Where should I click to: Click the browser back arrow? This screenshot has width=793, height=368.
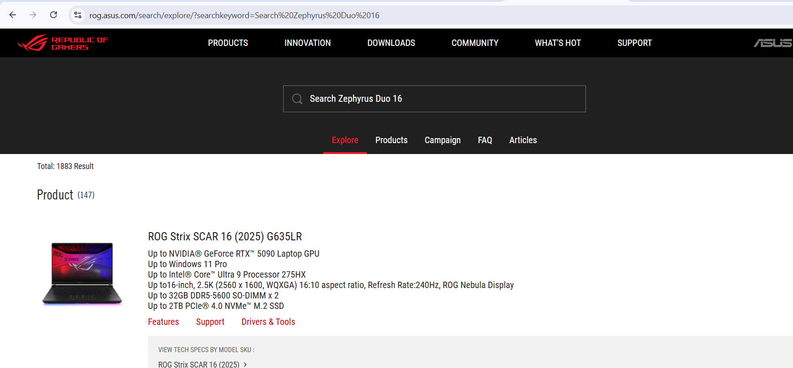coord(13,15)
